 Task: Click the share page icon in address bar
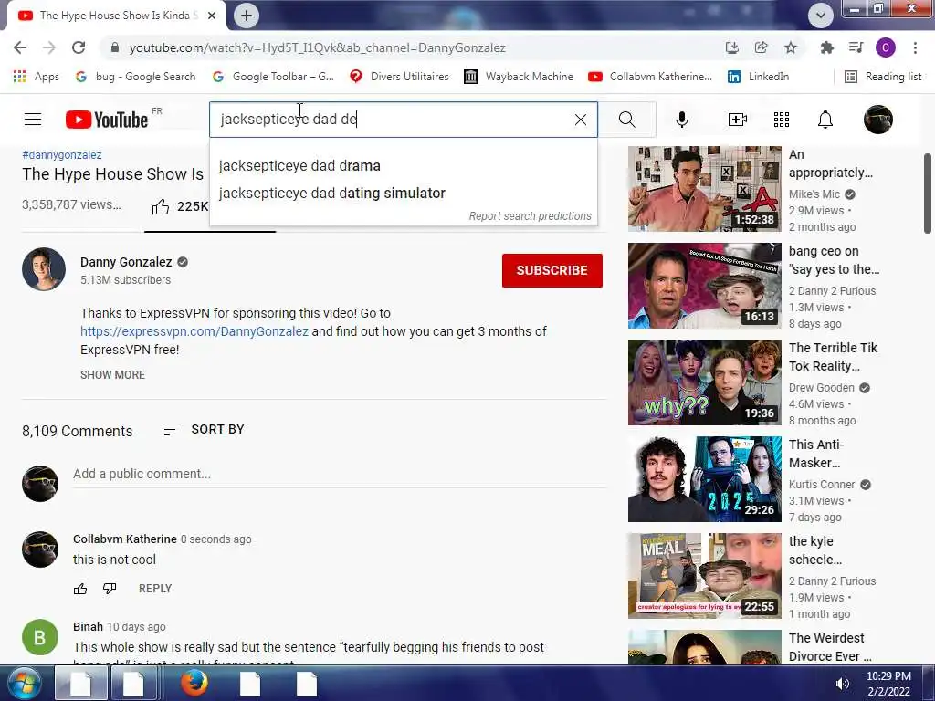coord(762,47)
